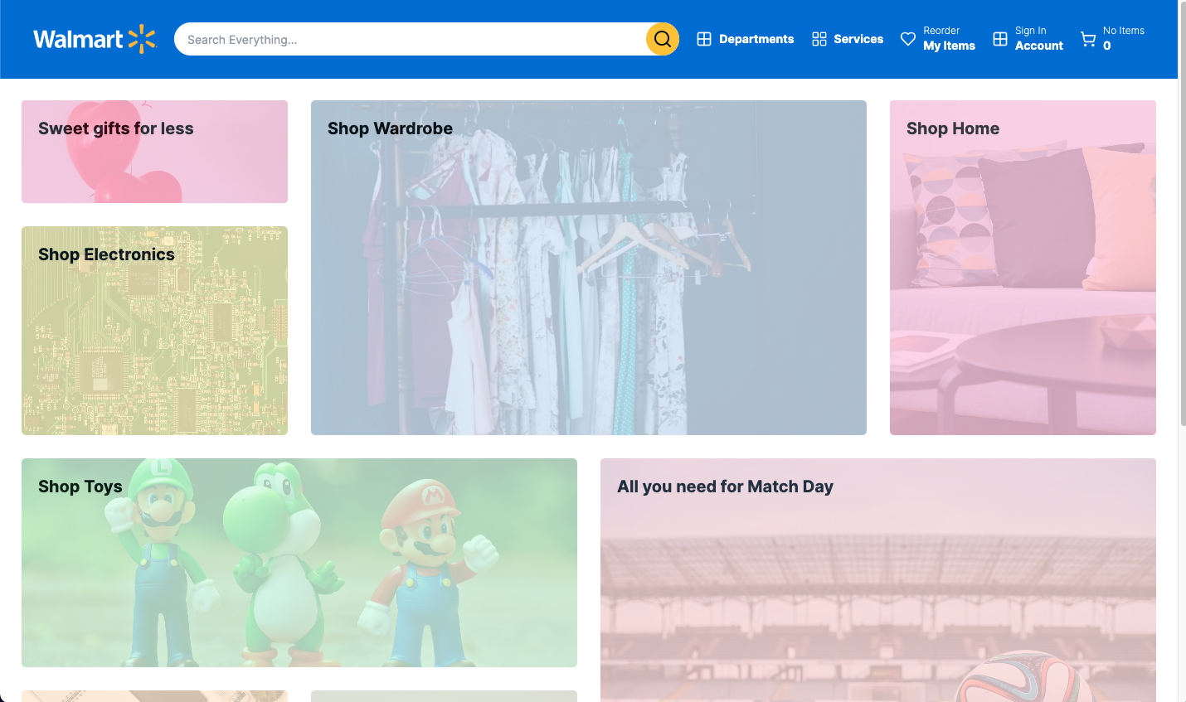
Task: Click the Walmart logo
Action: point(95,39)
